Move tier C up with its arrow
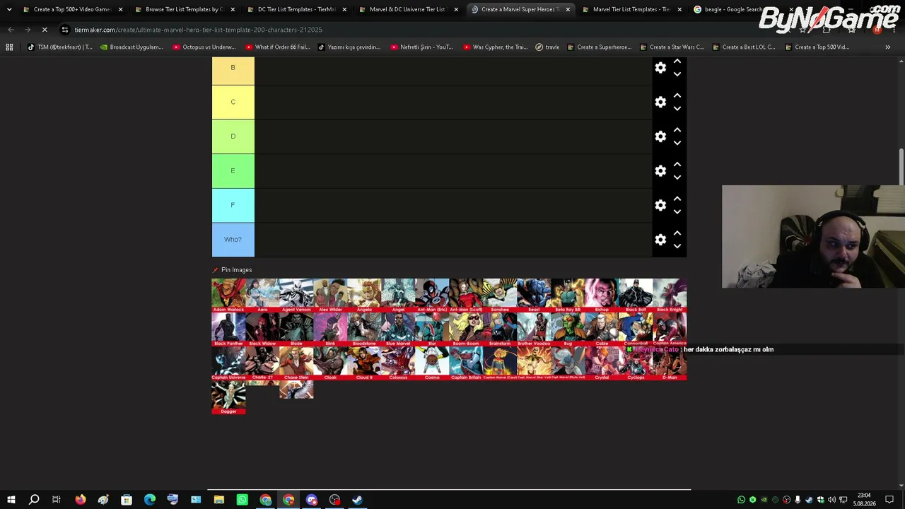 (x=677, y=95)
